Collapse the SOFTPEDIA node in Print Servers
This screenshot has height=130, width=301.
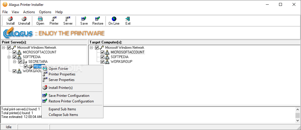9,57
